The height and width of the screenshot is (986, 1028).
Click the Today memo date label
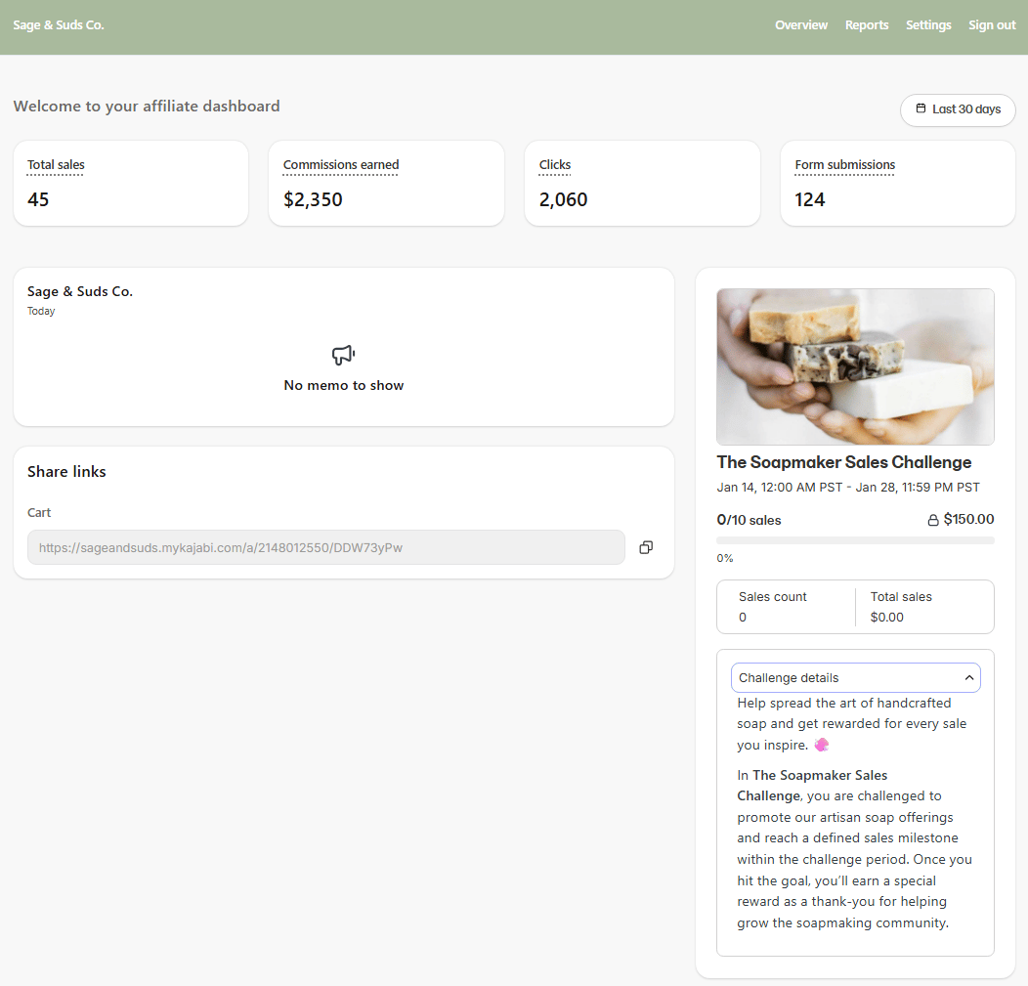tap(41, 311)
